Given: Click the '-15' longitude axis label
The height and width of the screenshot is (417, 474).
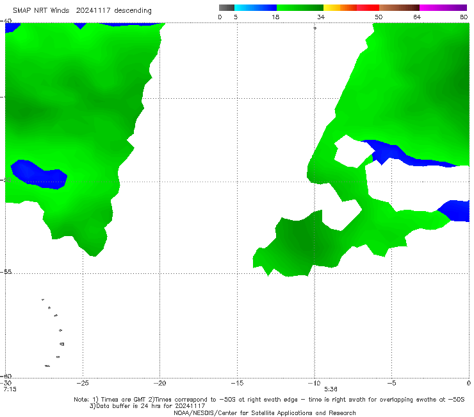Looking at the screenshot, I should coord(237,383).
